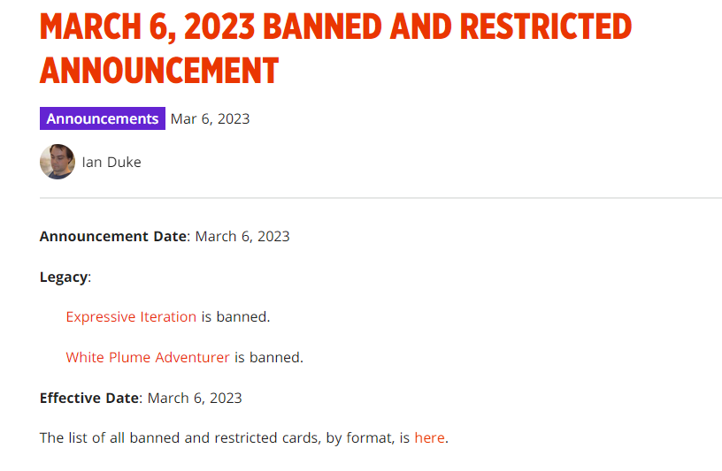Click "is banned" after Expressive Iteration
Image resolution: width=722 pixels, height=471 pixels.
(235, 316)
